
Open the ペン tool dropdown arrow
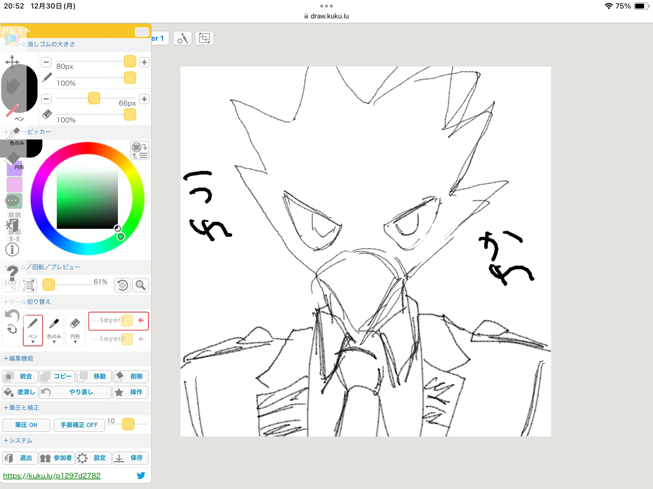point(33,342)
